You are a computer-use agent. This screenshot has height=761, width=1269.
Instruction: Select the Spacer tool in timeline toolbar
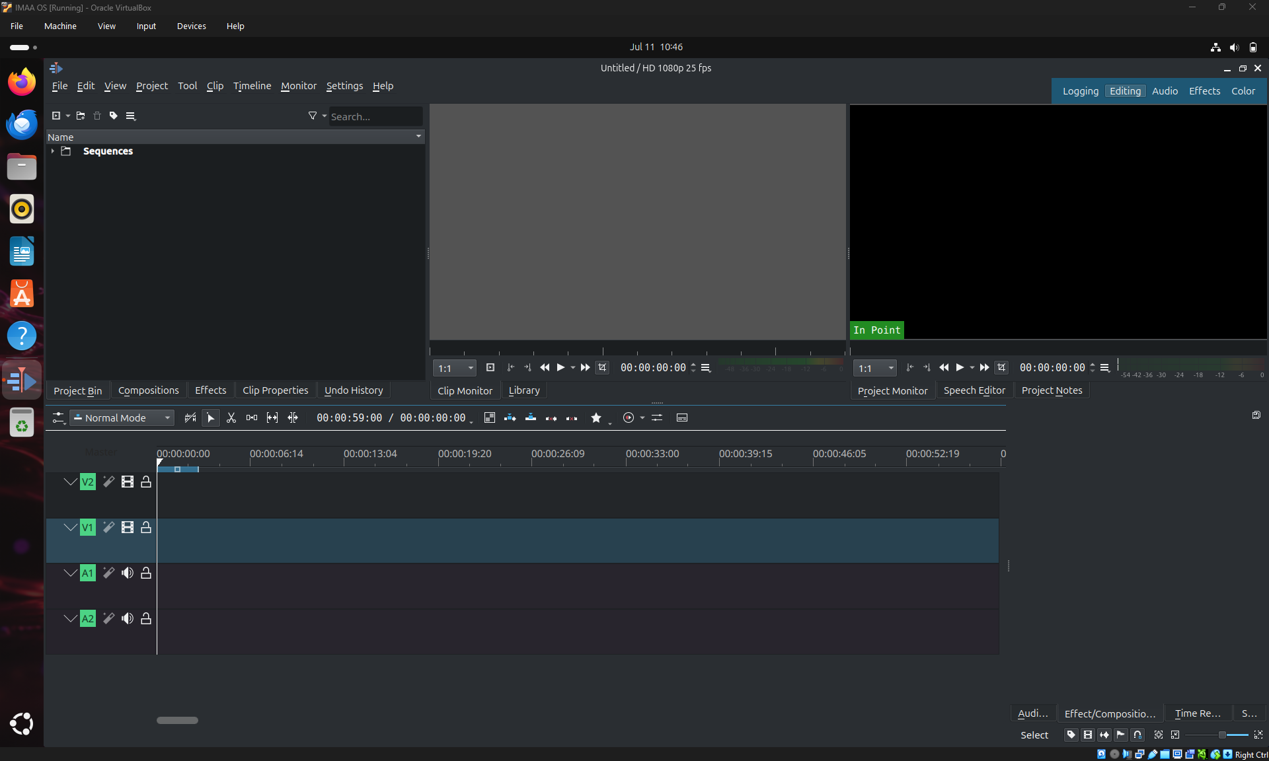252,417
